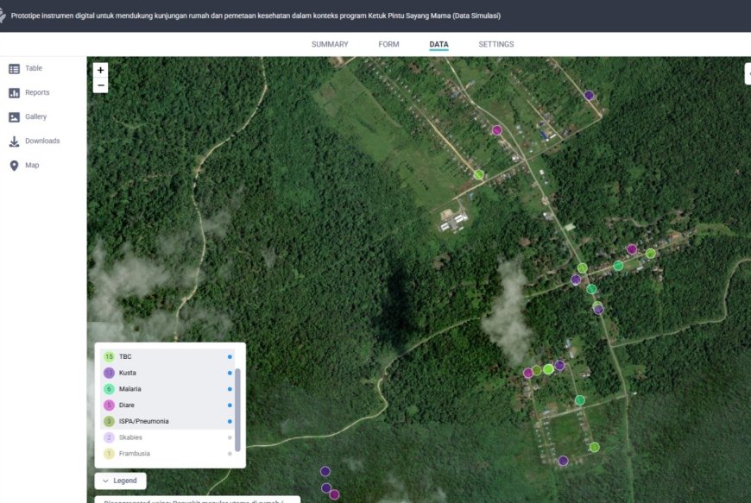Toggle the blue dot for ISPA/Pneumonia
Image resolution: width=751 pixels, height=503 pixels.
click(x=230, y=421)
